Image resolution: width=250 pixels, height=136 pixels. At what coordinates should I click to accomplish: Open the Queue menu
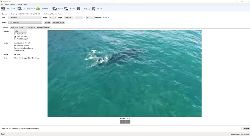(x=20, y=5)
